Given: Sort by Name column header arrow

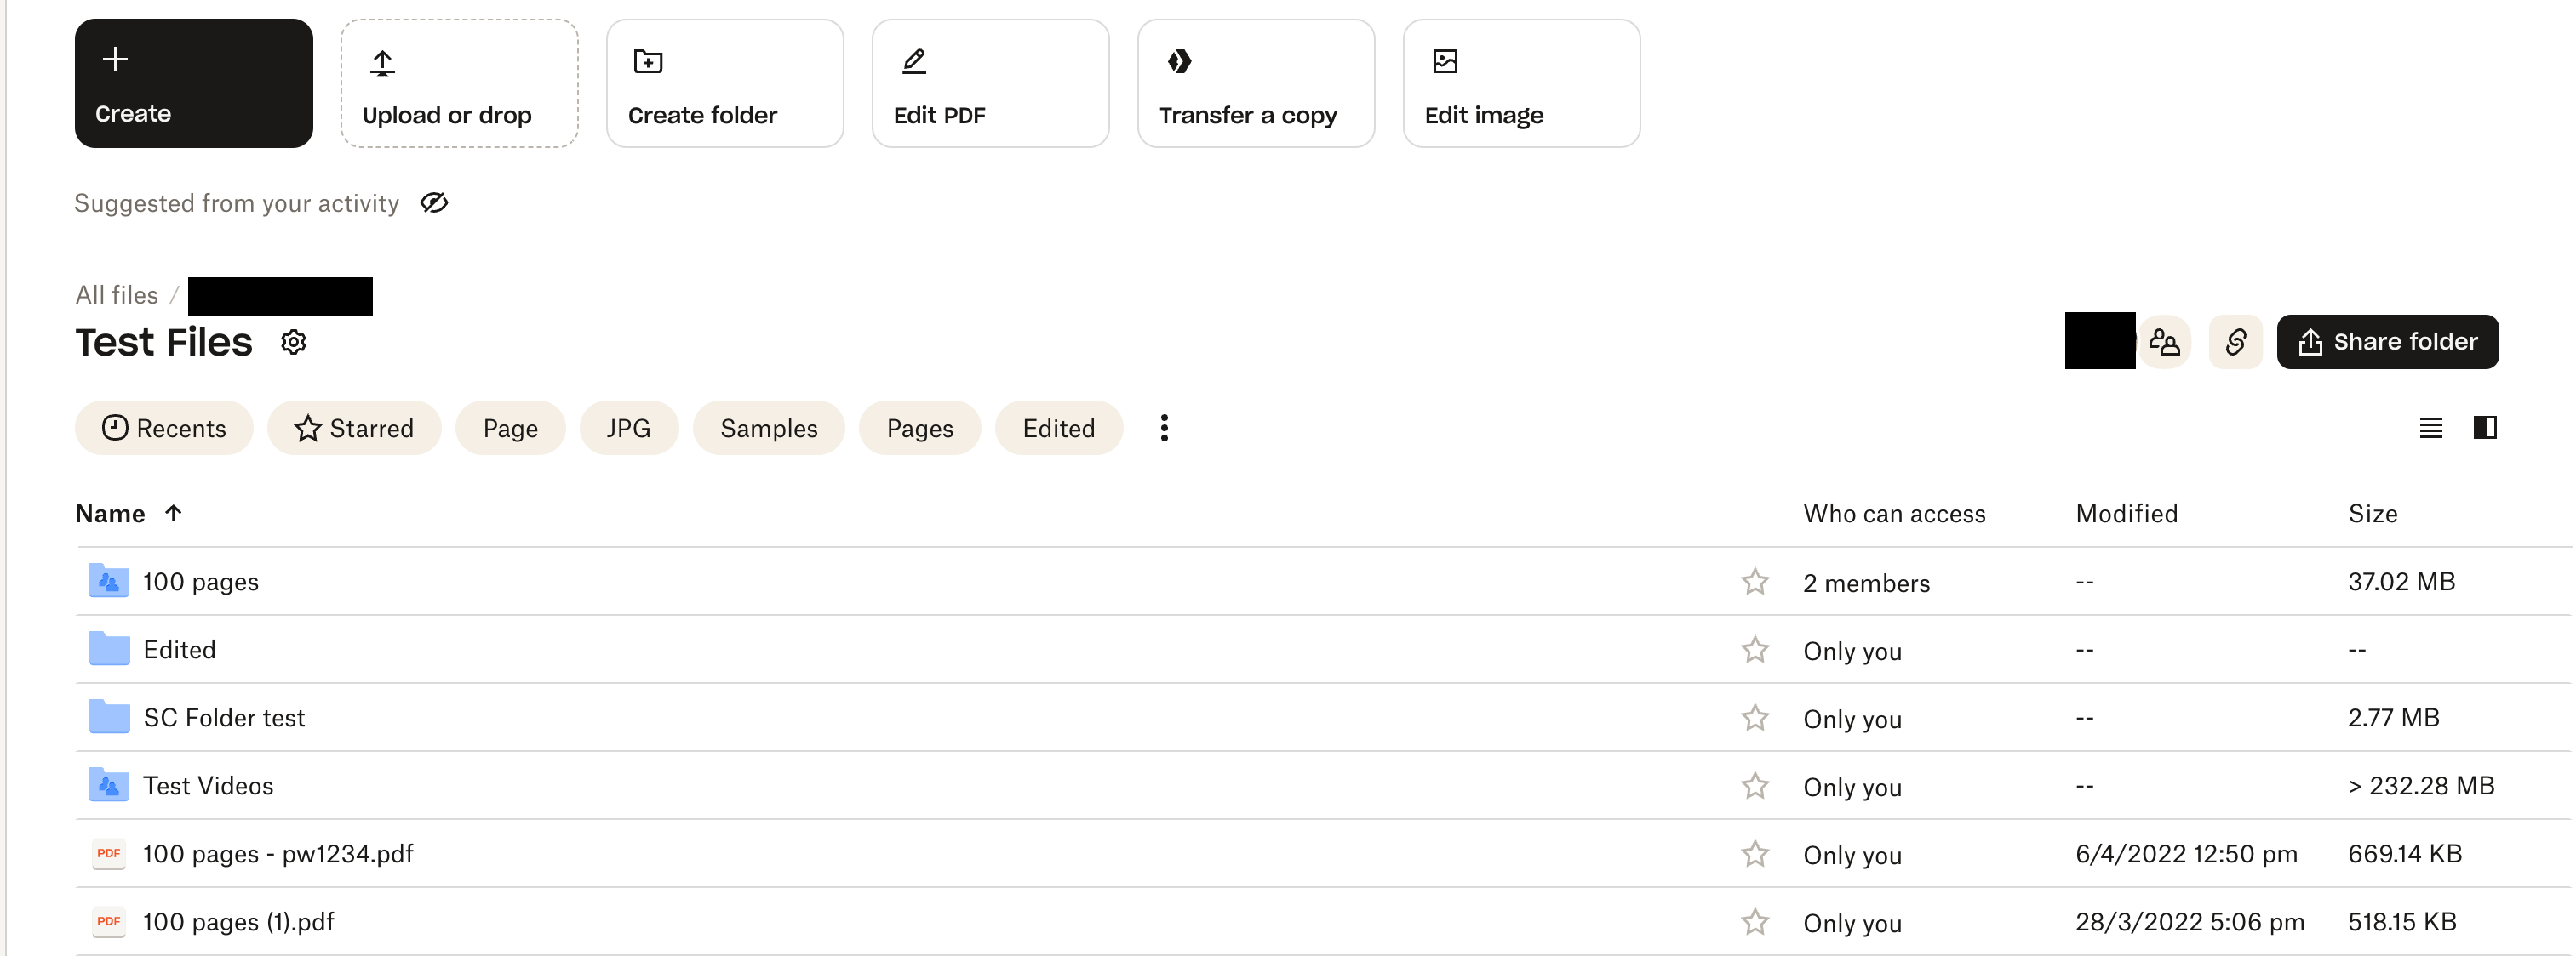Looking at the screenshot, I should [x=173, y=513].
